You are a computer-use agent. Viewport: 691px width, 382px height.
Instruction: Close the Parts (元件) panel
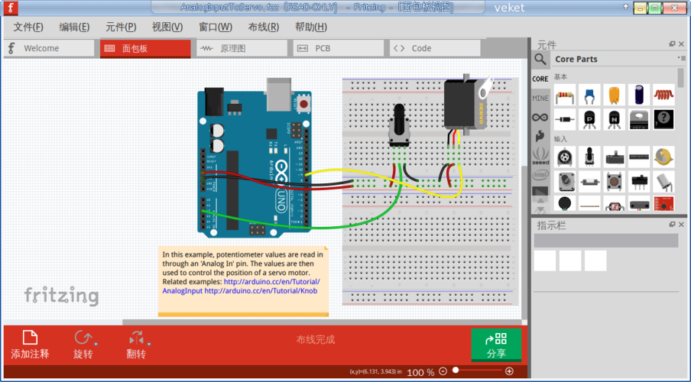681,44
